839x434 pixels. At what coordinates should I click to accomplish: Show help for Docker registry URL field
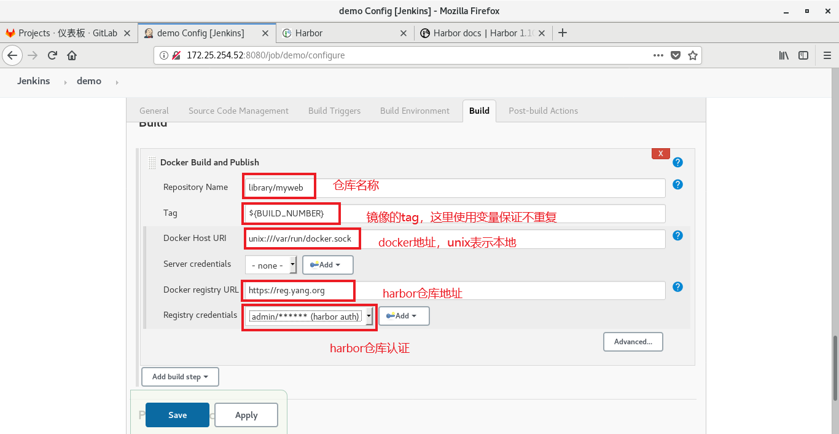point(677,286)
